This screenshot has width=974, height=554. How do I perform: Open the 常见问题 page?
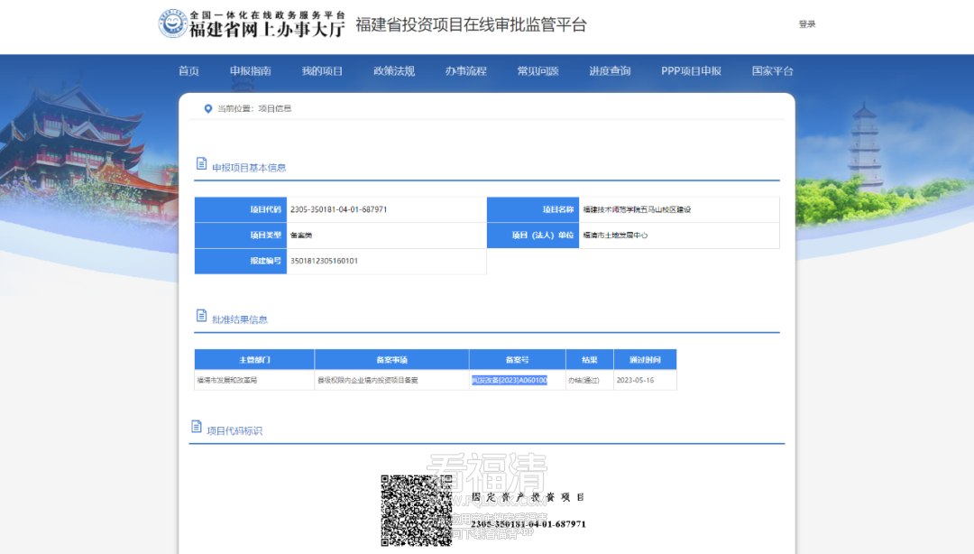[x=538, y=71]
